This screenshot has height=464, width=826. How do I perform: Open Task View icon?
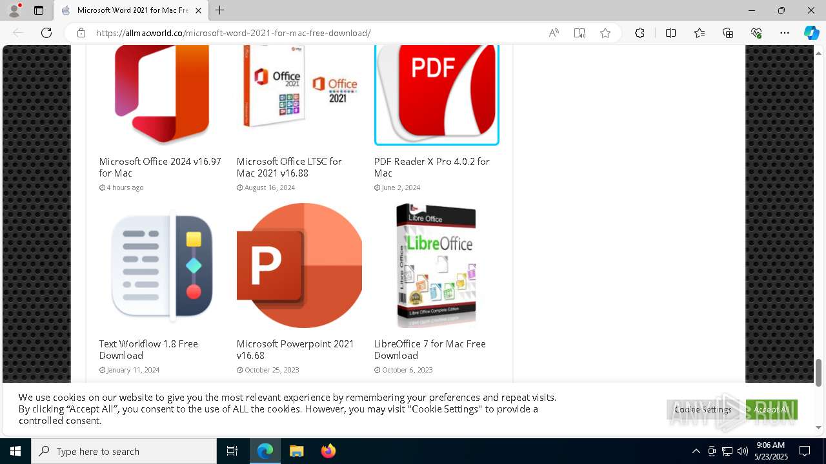point(232,451)
